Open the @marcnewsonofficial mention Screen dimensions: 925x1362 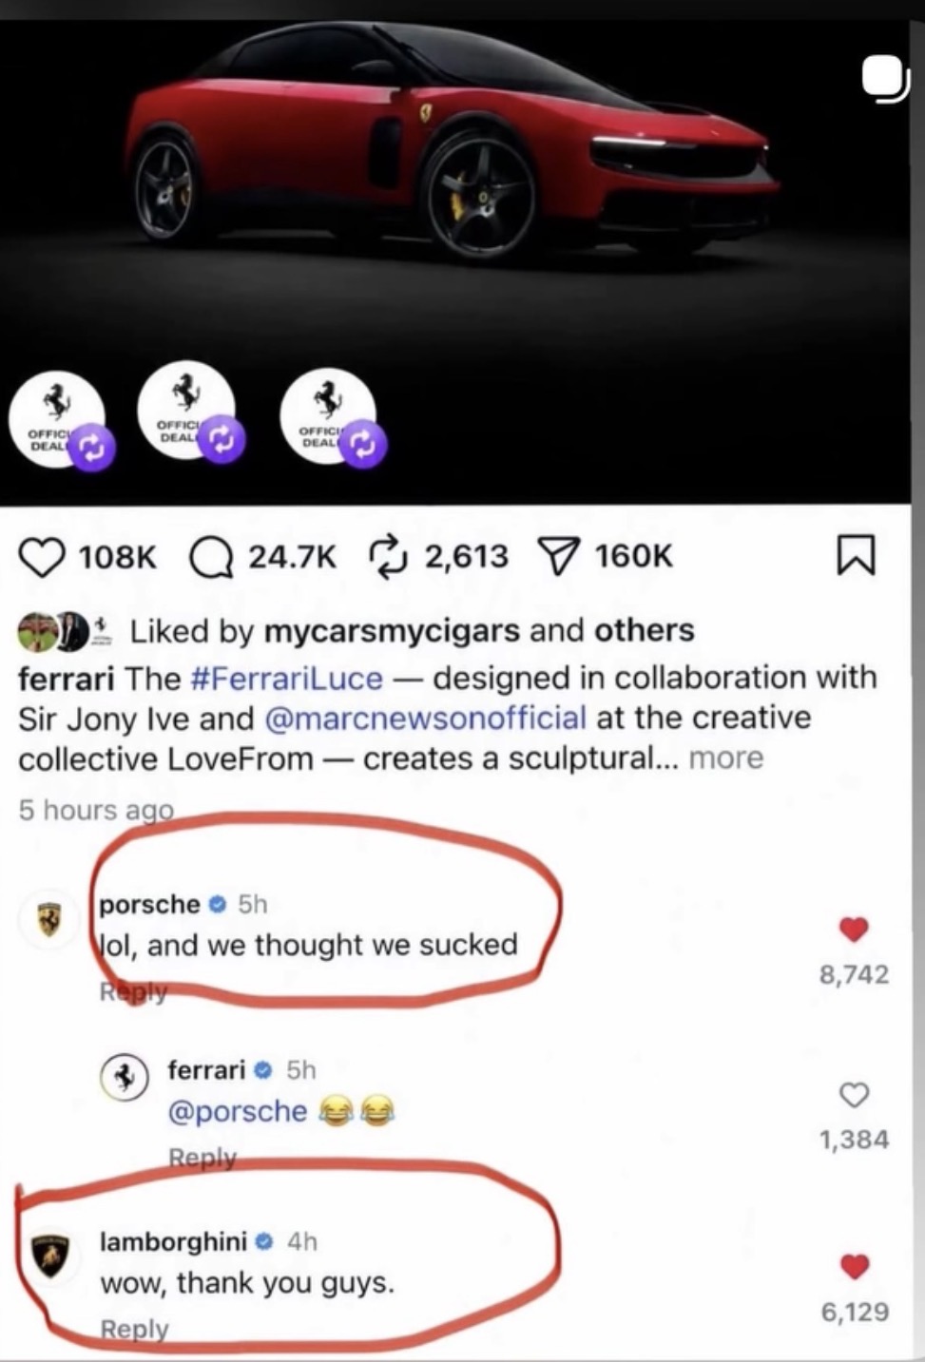424,718
